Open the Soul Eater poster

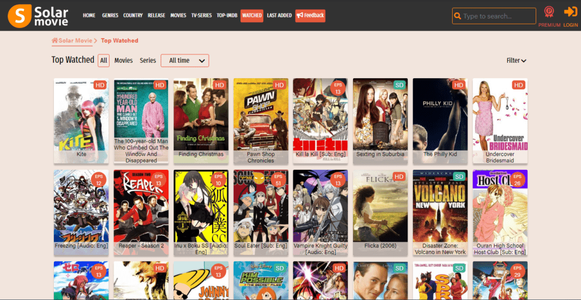[261, 212]
